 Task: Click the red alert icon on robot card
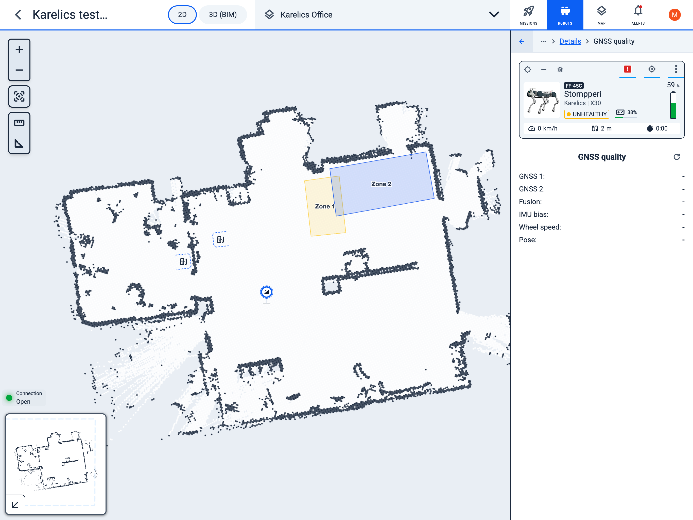coord(627,69)
